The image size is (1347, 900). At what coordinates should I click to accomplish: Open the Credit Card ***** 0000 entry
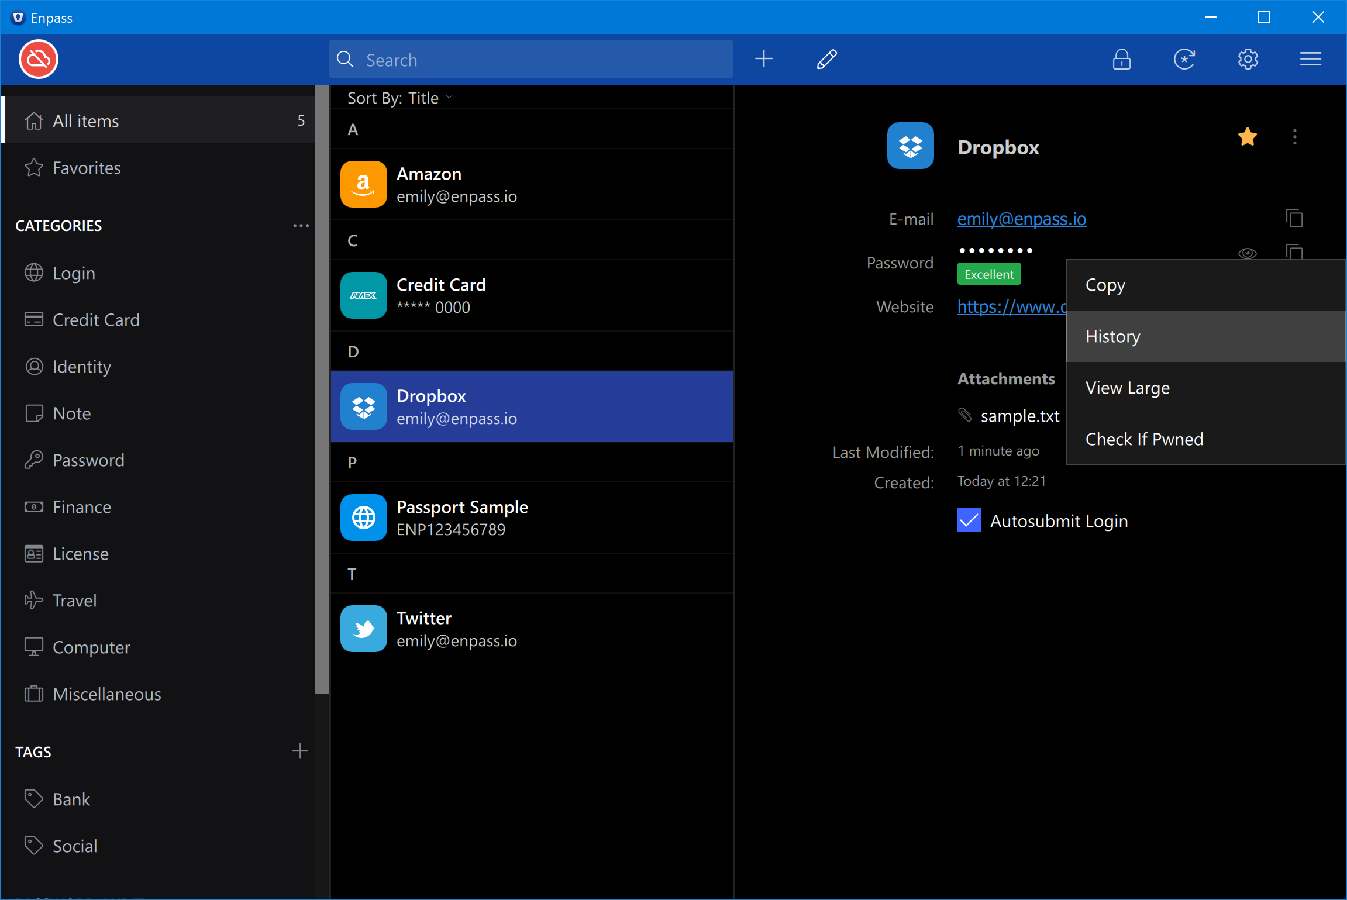click(x=532, y=295)
